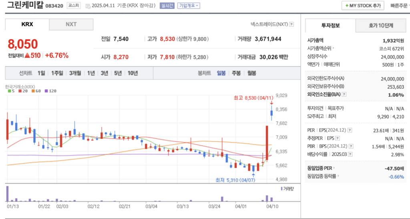The height and width of the screenshot is (219, 410).
Task: Click the 거래대금 value 30,026 백만
Action: click(274, 57)
